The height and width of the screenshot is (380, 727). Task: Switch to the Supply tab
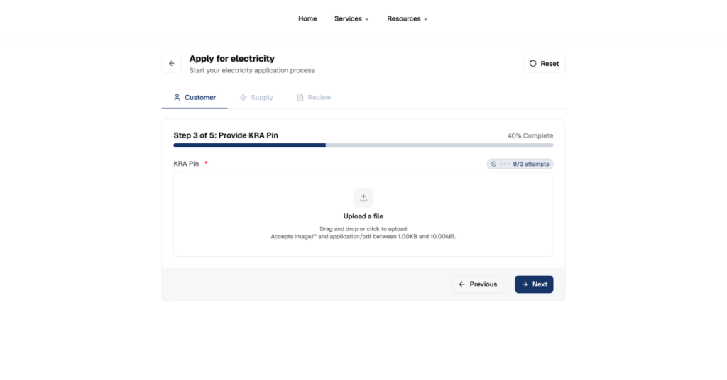pyautogui.click(x=256, y=97)
